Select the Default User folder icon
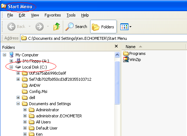 32,128
